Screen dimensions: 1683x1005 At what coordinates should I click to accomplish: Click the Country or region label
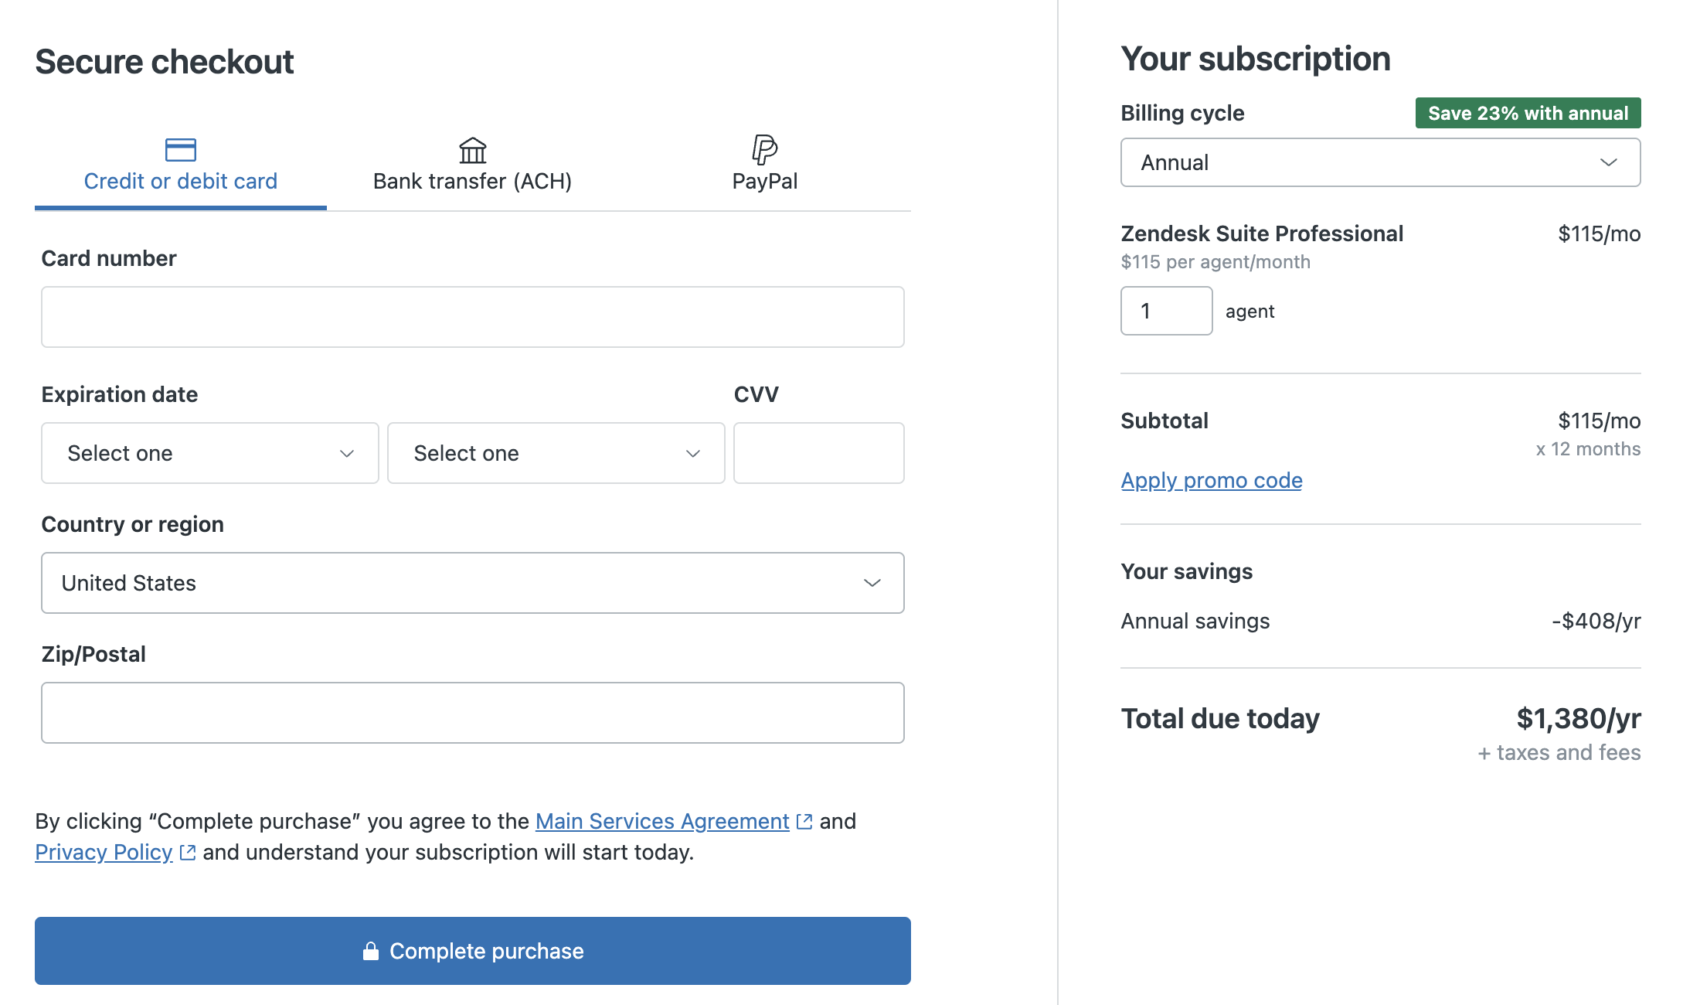pyautogui.click(x=133, y=524)
